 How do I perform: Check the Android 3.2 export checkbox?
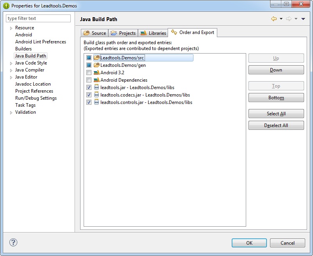(89, 72)
